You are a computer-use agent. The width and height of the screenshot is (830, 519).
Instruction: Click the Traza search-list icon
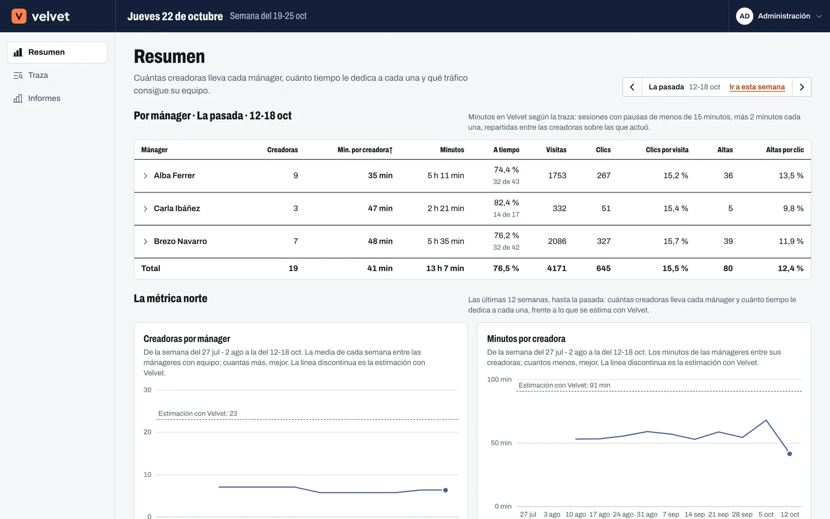(x=18, y=75)
